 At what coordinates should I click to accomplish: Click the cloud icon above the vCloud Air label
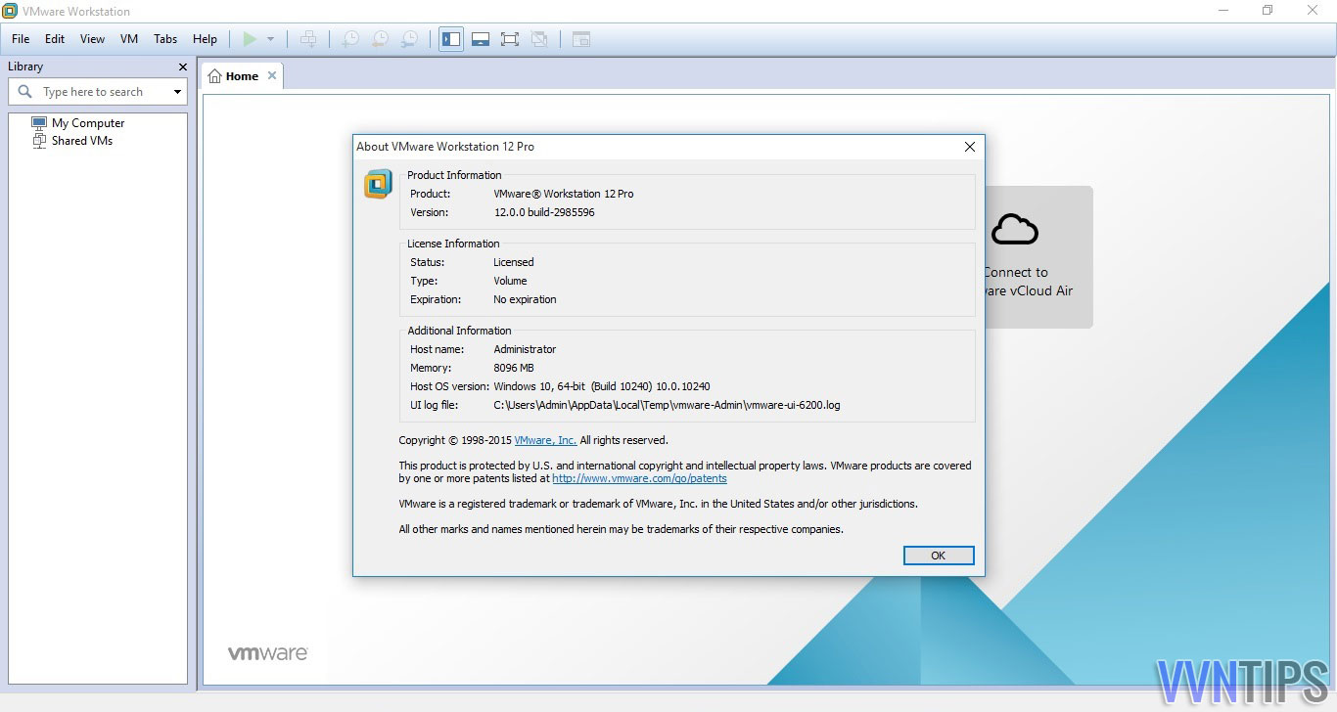(x=1014, y=230)
